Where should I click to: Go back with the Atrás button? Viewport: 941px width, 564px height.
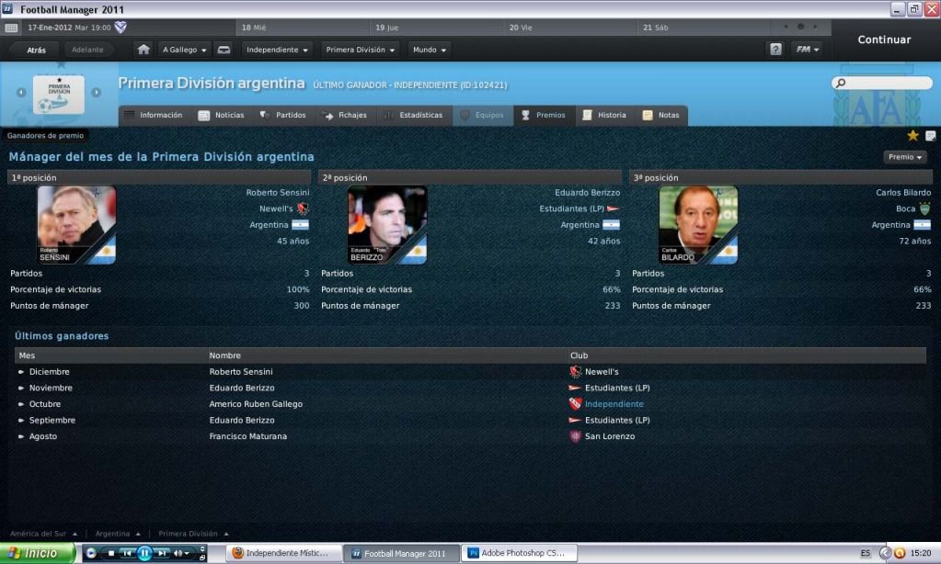point(36,50)
